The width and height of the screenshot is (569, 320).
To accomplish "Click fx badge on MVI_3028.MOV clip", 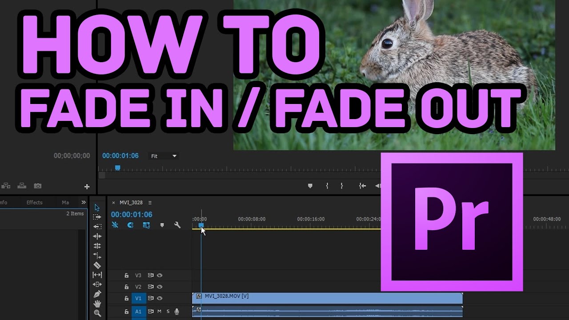I will coord(199,296).
